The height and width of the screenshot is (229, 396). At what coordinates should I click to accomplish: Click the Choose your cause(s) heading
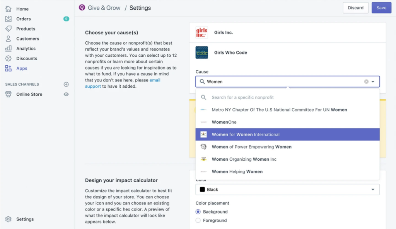pos(111,32)
